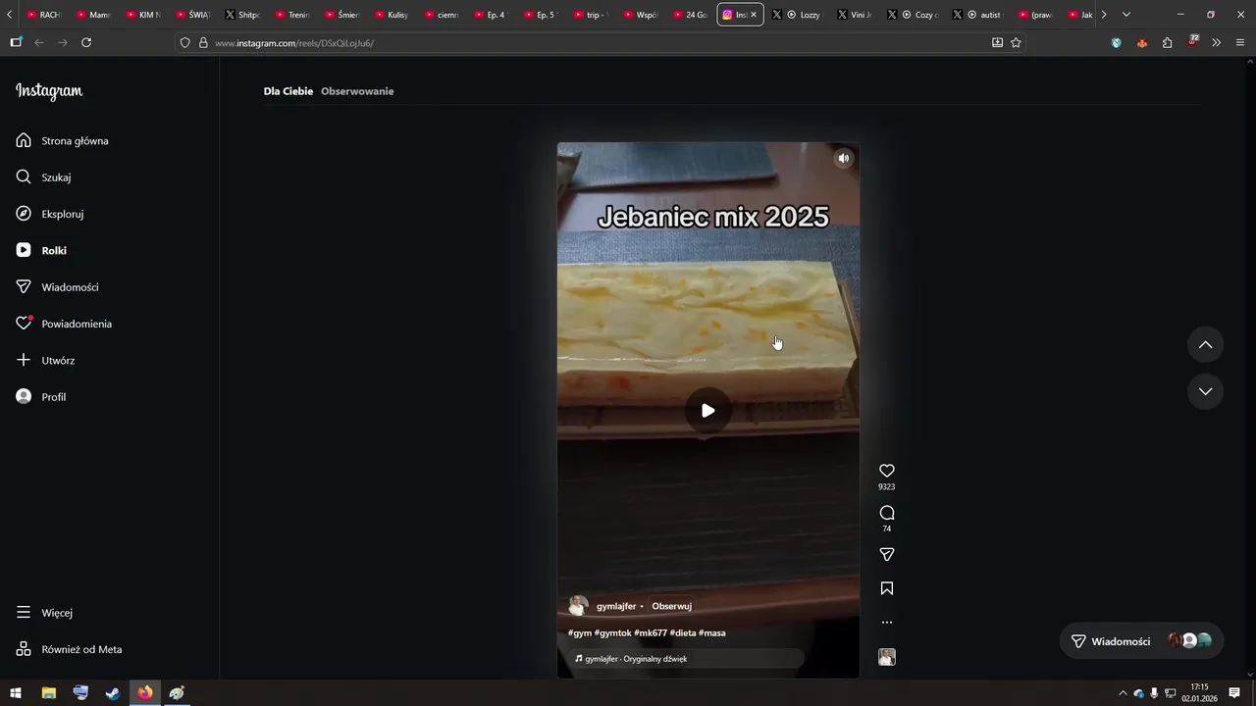Click the like count 9323

click(x=887, y=486)
